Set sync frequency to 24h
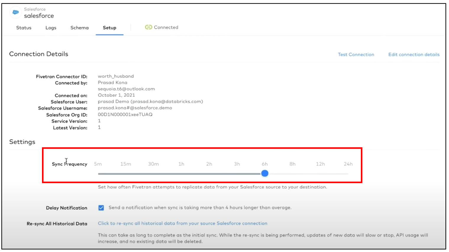Viewport: 449px width, 252px height. (348, 164)
